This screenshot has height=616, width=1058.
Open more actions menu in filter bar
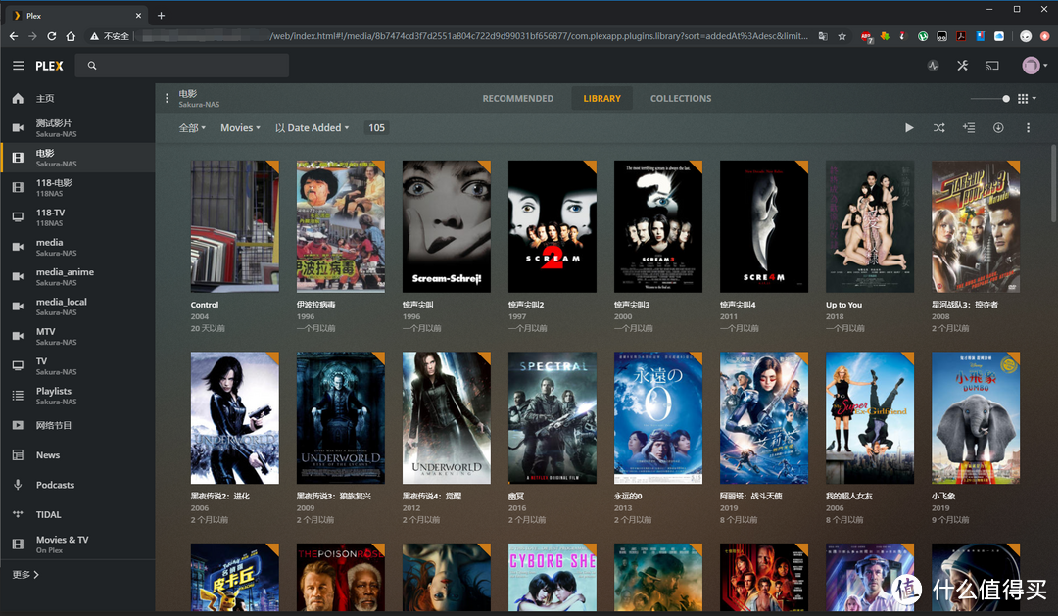tap(1028, 127)
